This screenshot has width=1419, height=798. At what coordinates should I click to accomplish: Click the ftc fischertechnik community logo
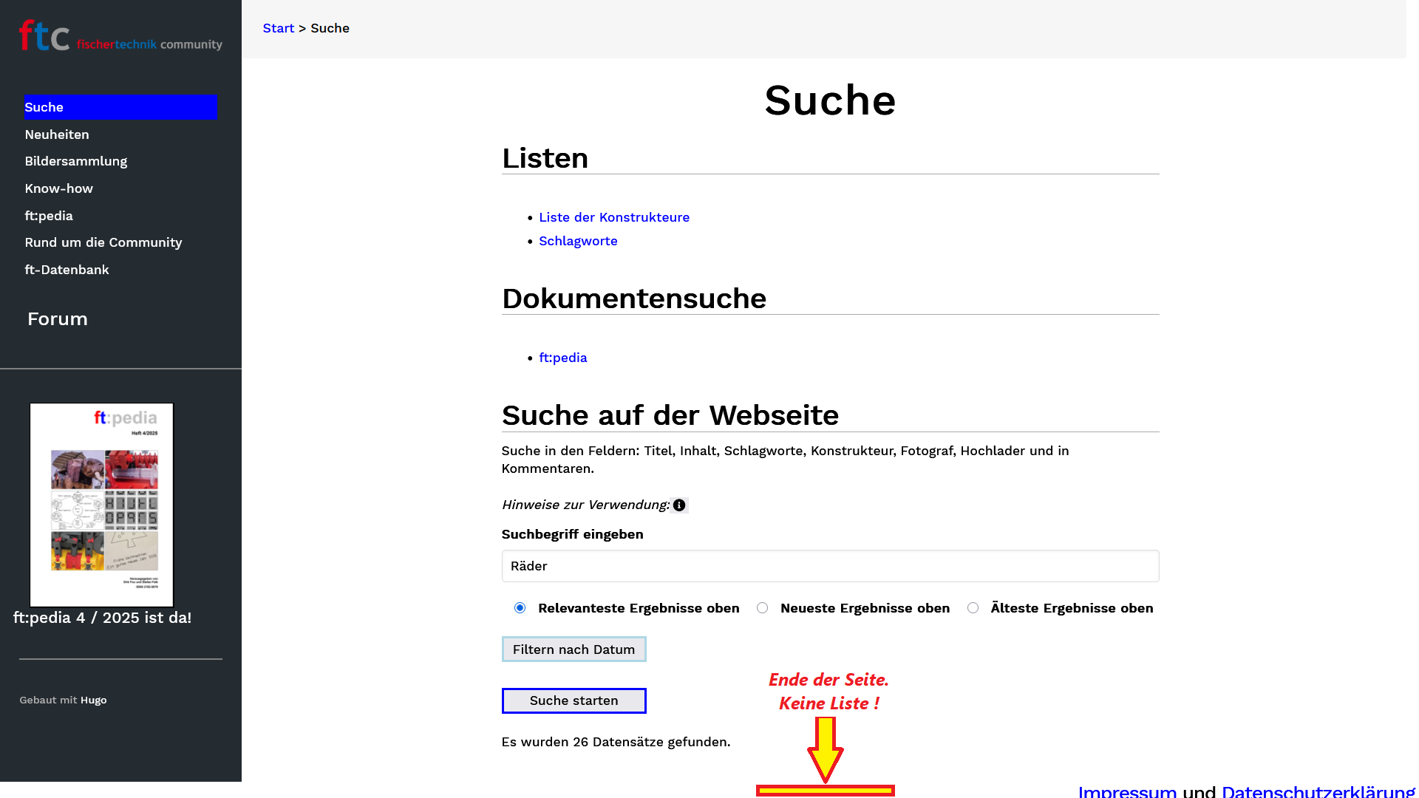tap(120, 36)
